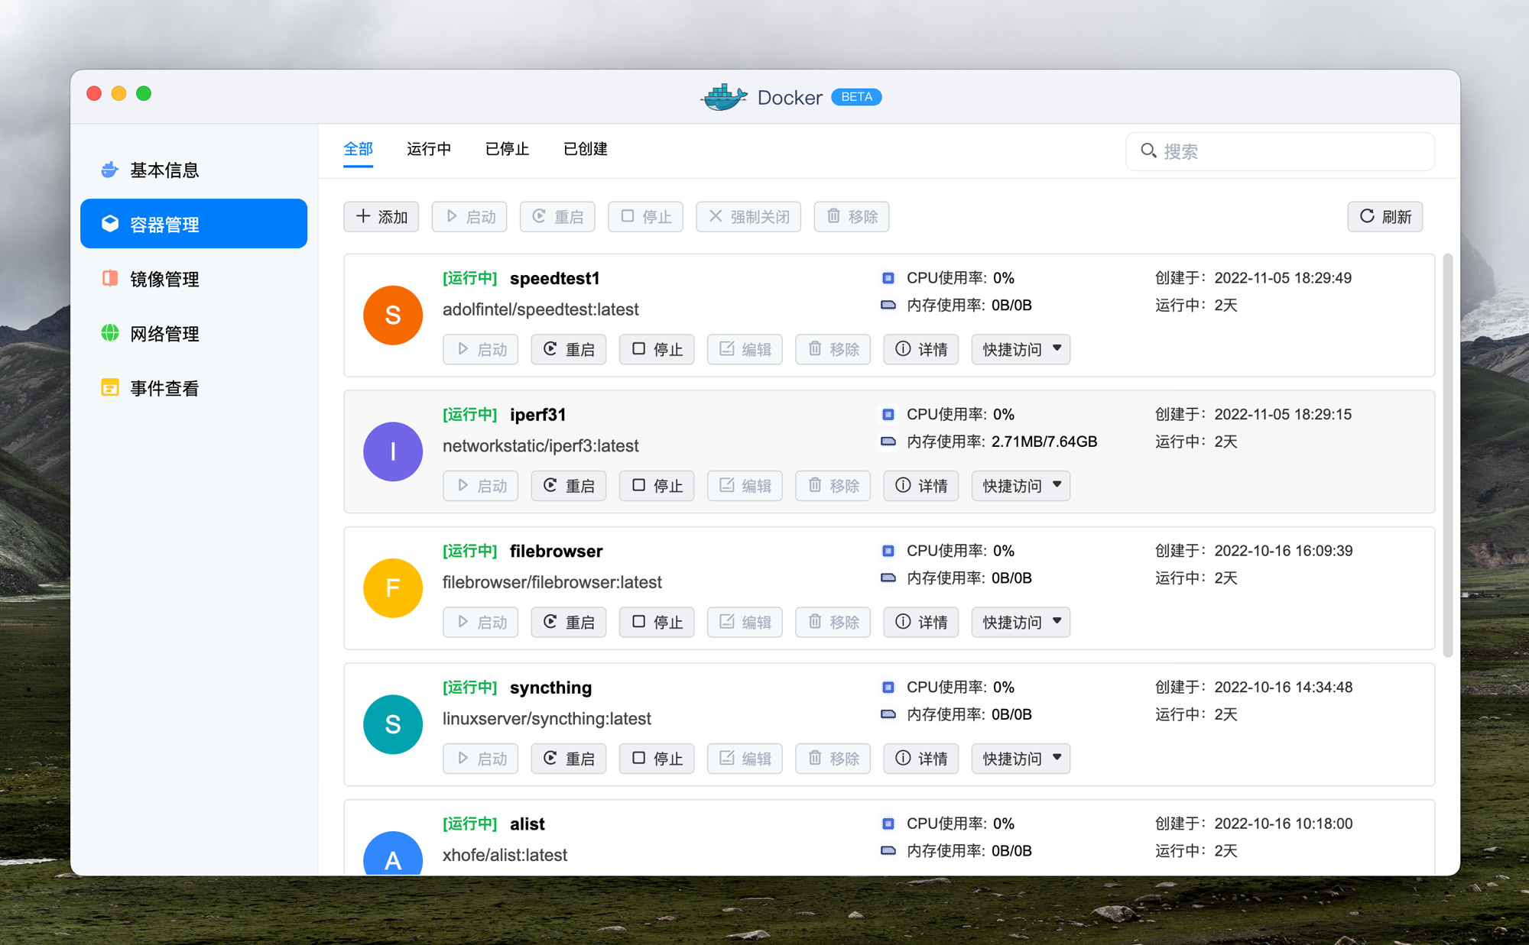1529x945 pixels.
Task: Click the purple iperf31 avatar icon
Action: pos(392,451)
